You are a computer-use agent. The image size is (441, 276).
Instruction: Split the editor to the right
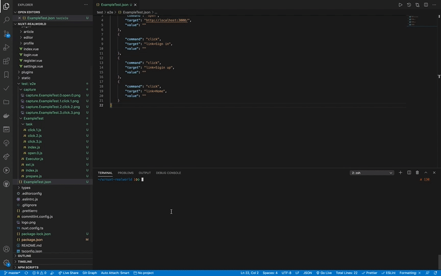point(426,5)
